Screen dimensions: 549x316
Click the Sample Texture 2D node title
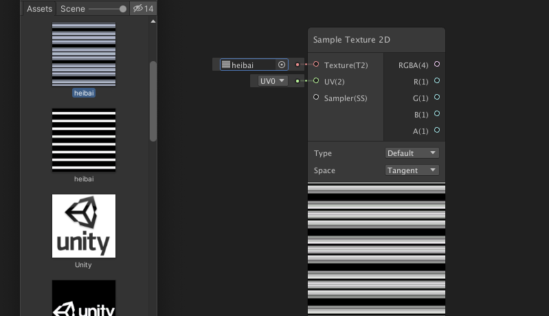[352, 40]
